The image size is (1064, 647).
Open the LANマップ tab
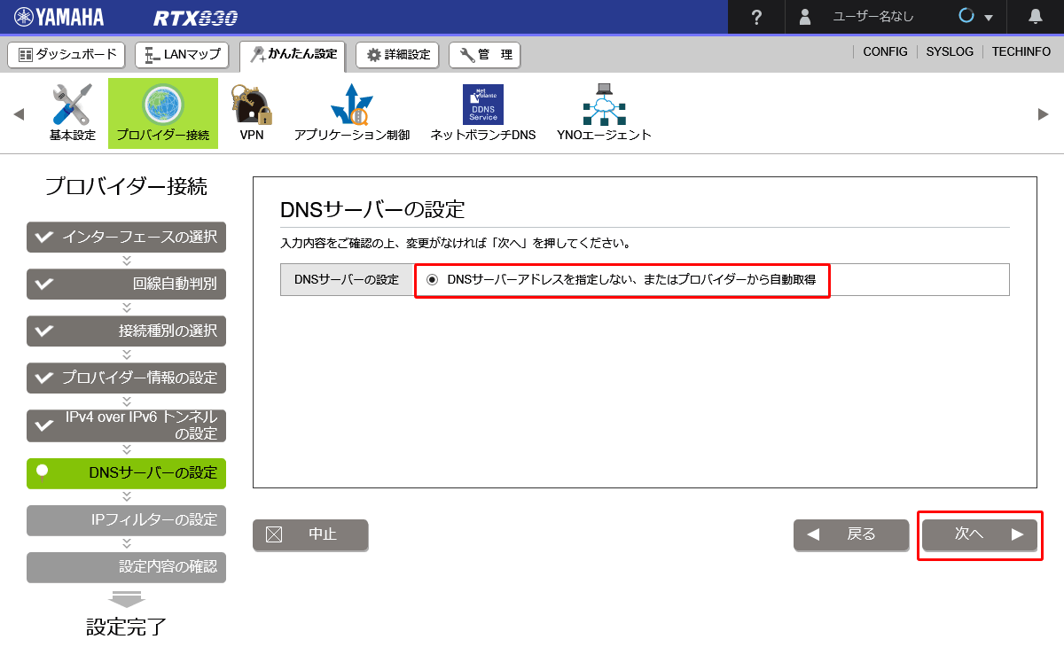(183, 55)
